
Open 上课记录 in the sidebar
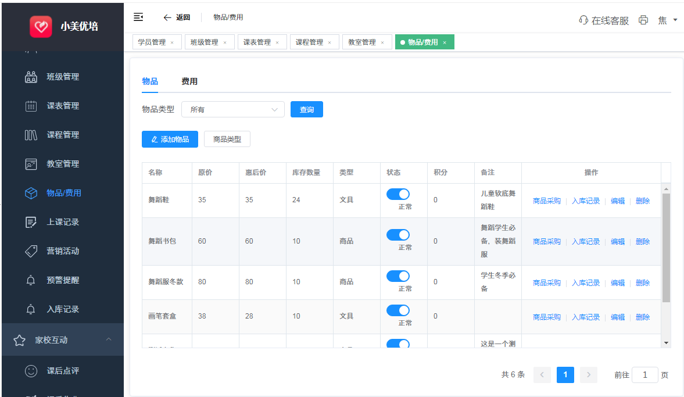point(62,222)
